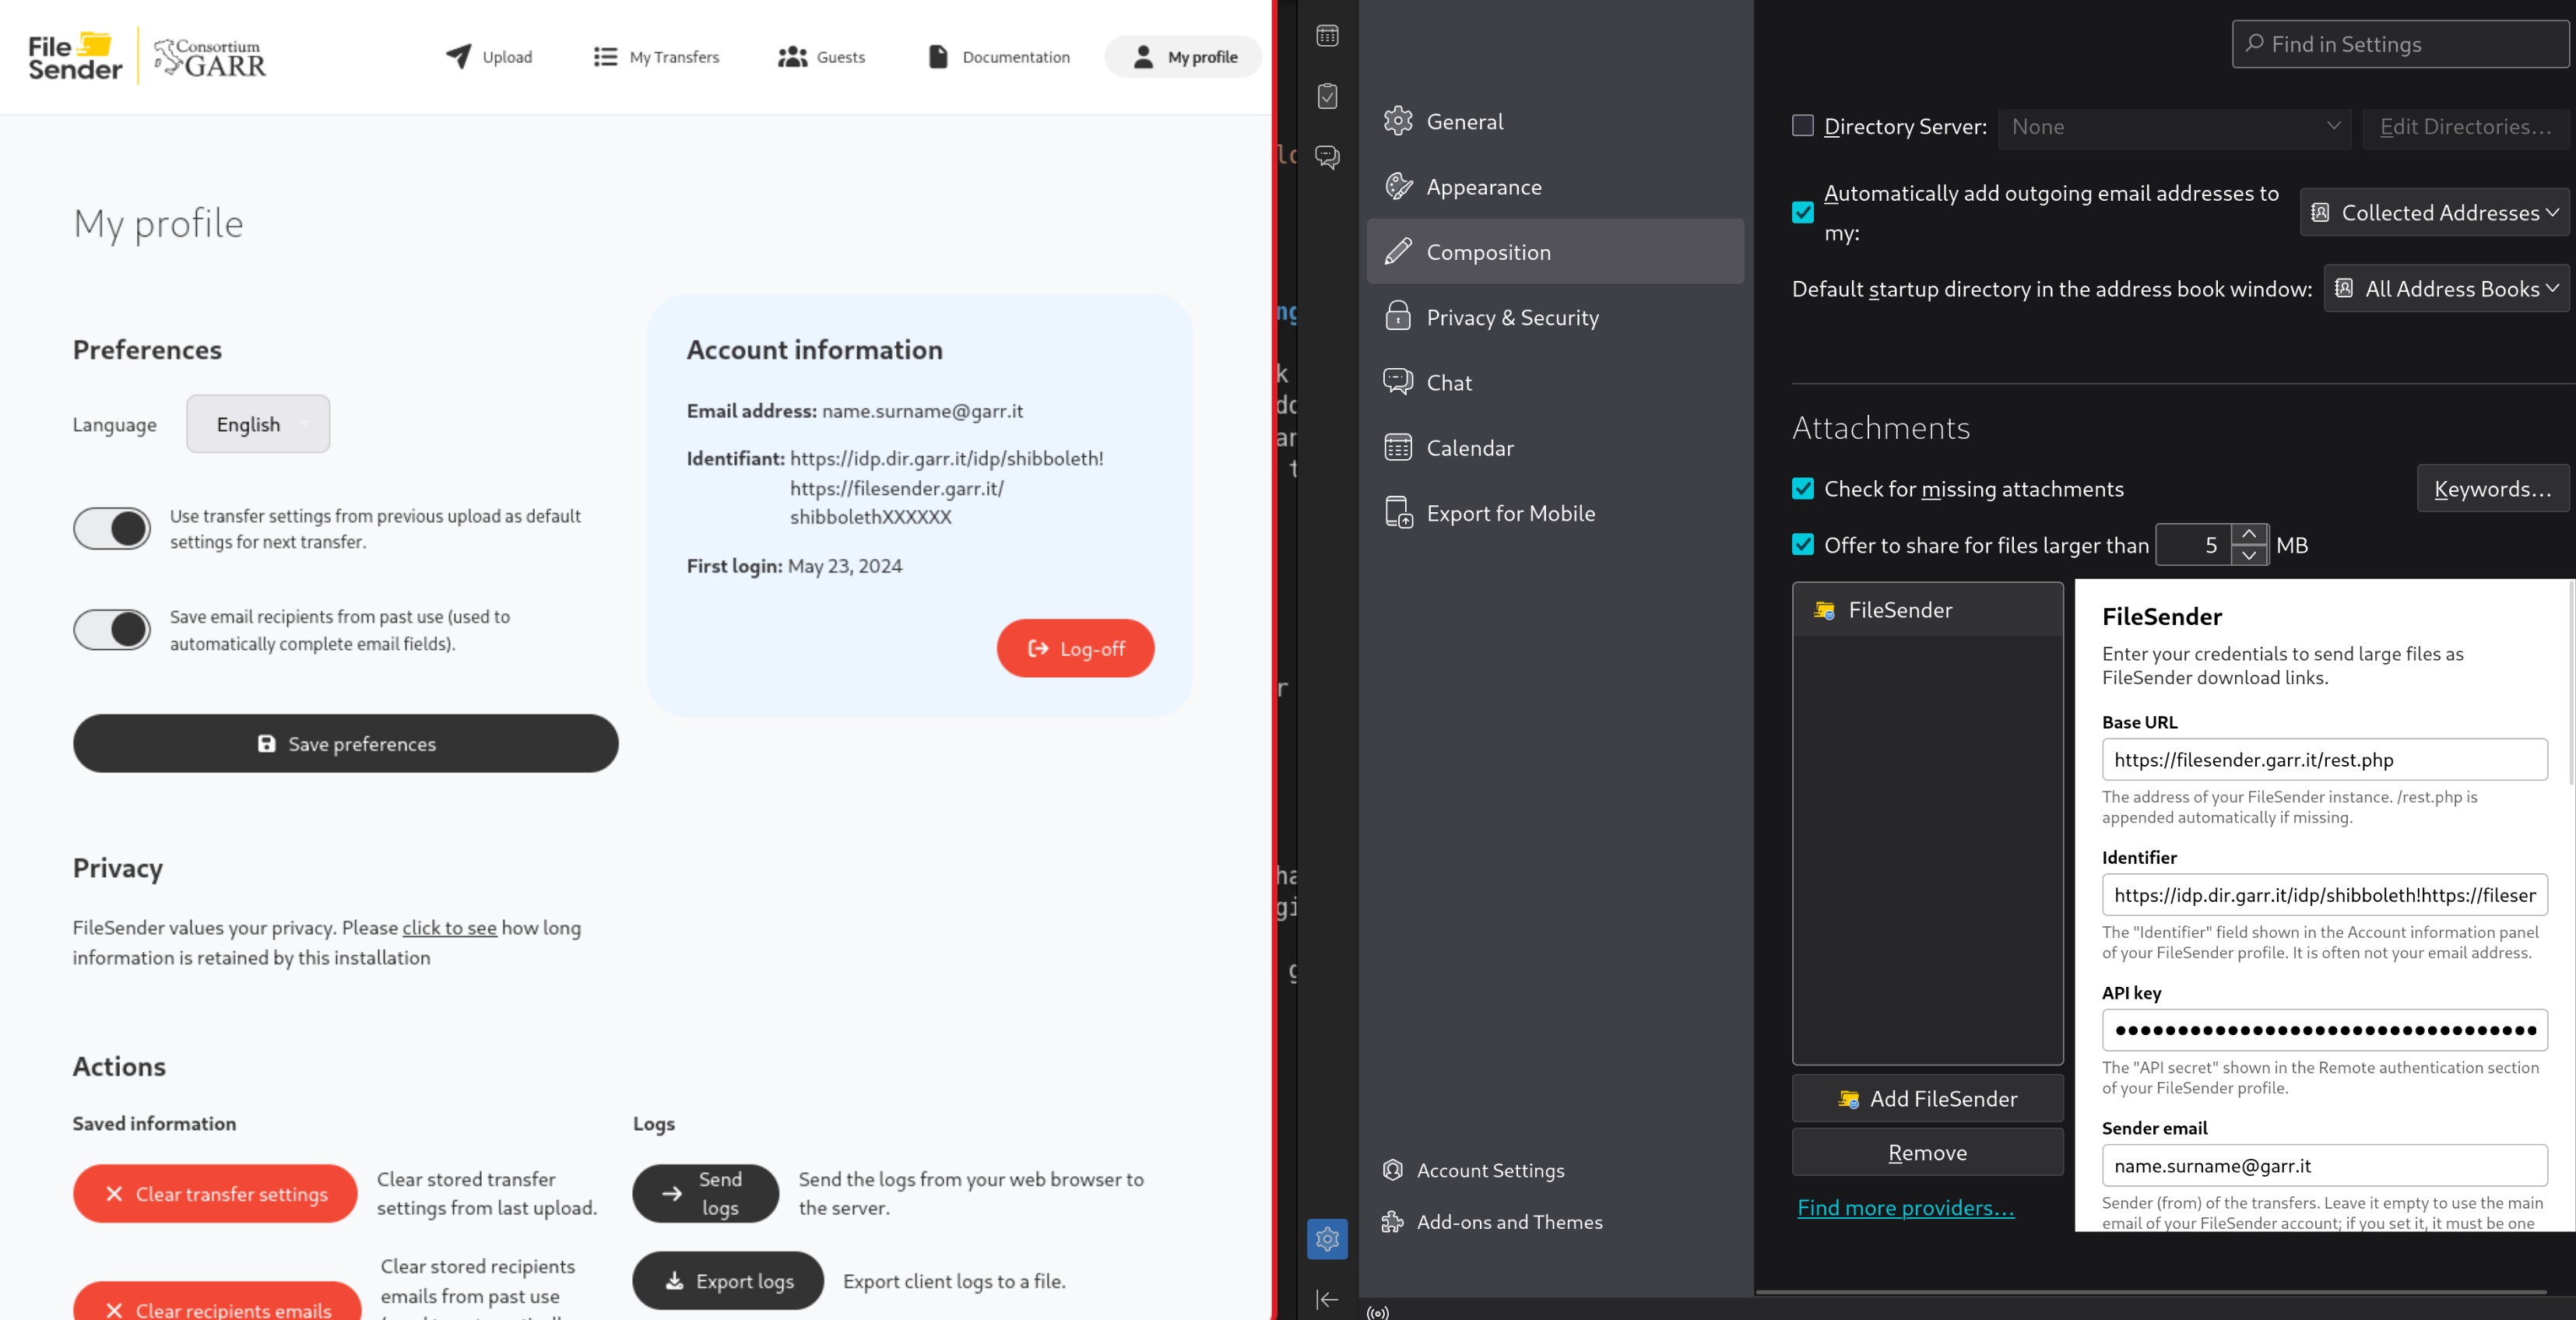The height and width of the screenshot is (1320, 2576).
Task: Click the Base URL input field
Action: [x=2324, y=759]
